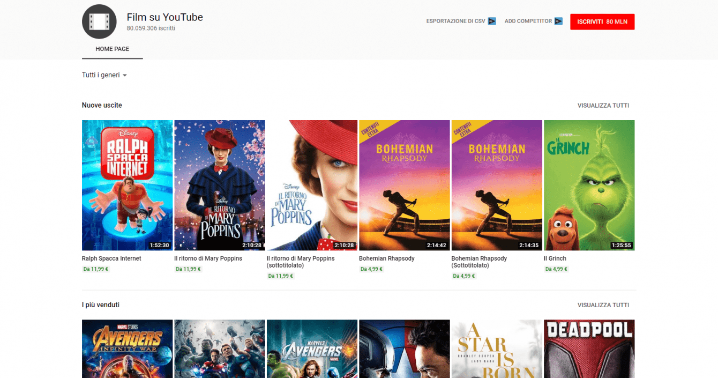
Task: Click the price under Mary Poppins (sottotitolato)
Action: coord(281,276)
